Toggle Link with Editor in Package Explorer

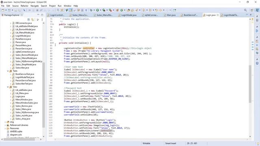coord(32,19)
